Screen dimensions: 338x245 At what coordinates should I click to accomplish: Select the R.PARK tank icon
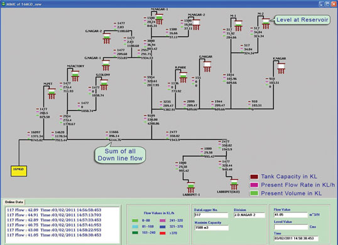(183, 77)
